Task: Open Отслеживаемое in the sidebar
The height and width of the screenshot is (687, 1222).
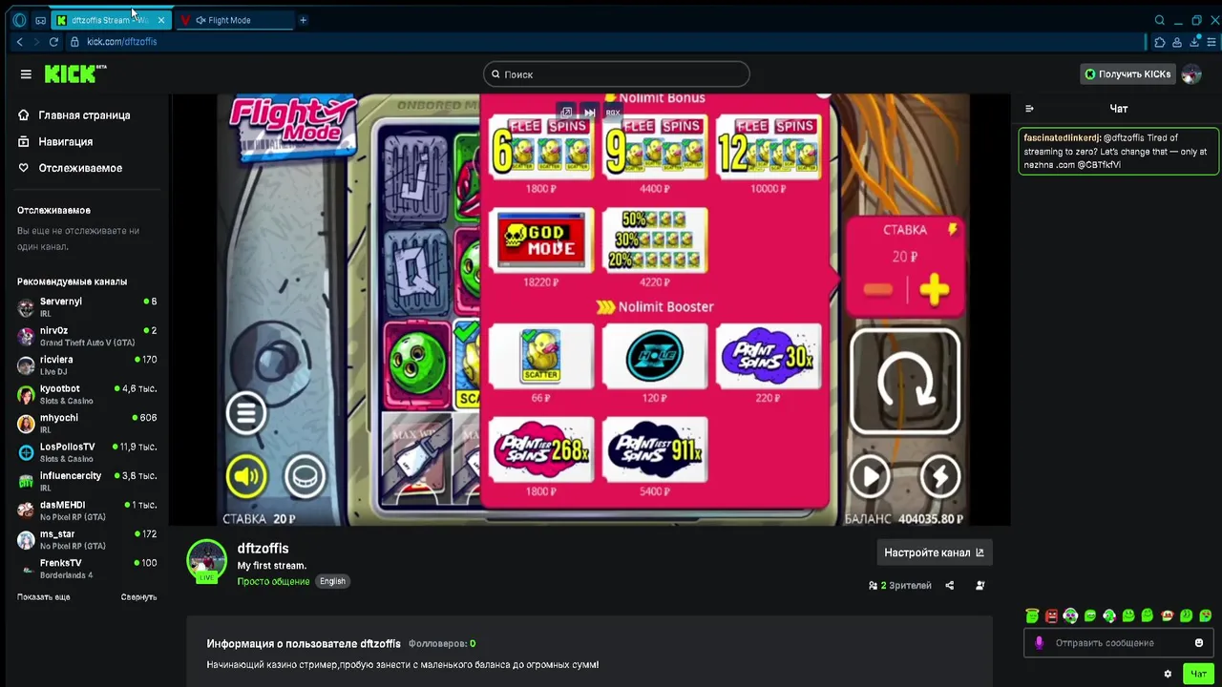Action: tap(70, 168)
